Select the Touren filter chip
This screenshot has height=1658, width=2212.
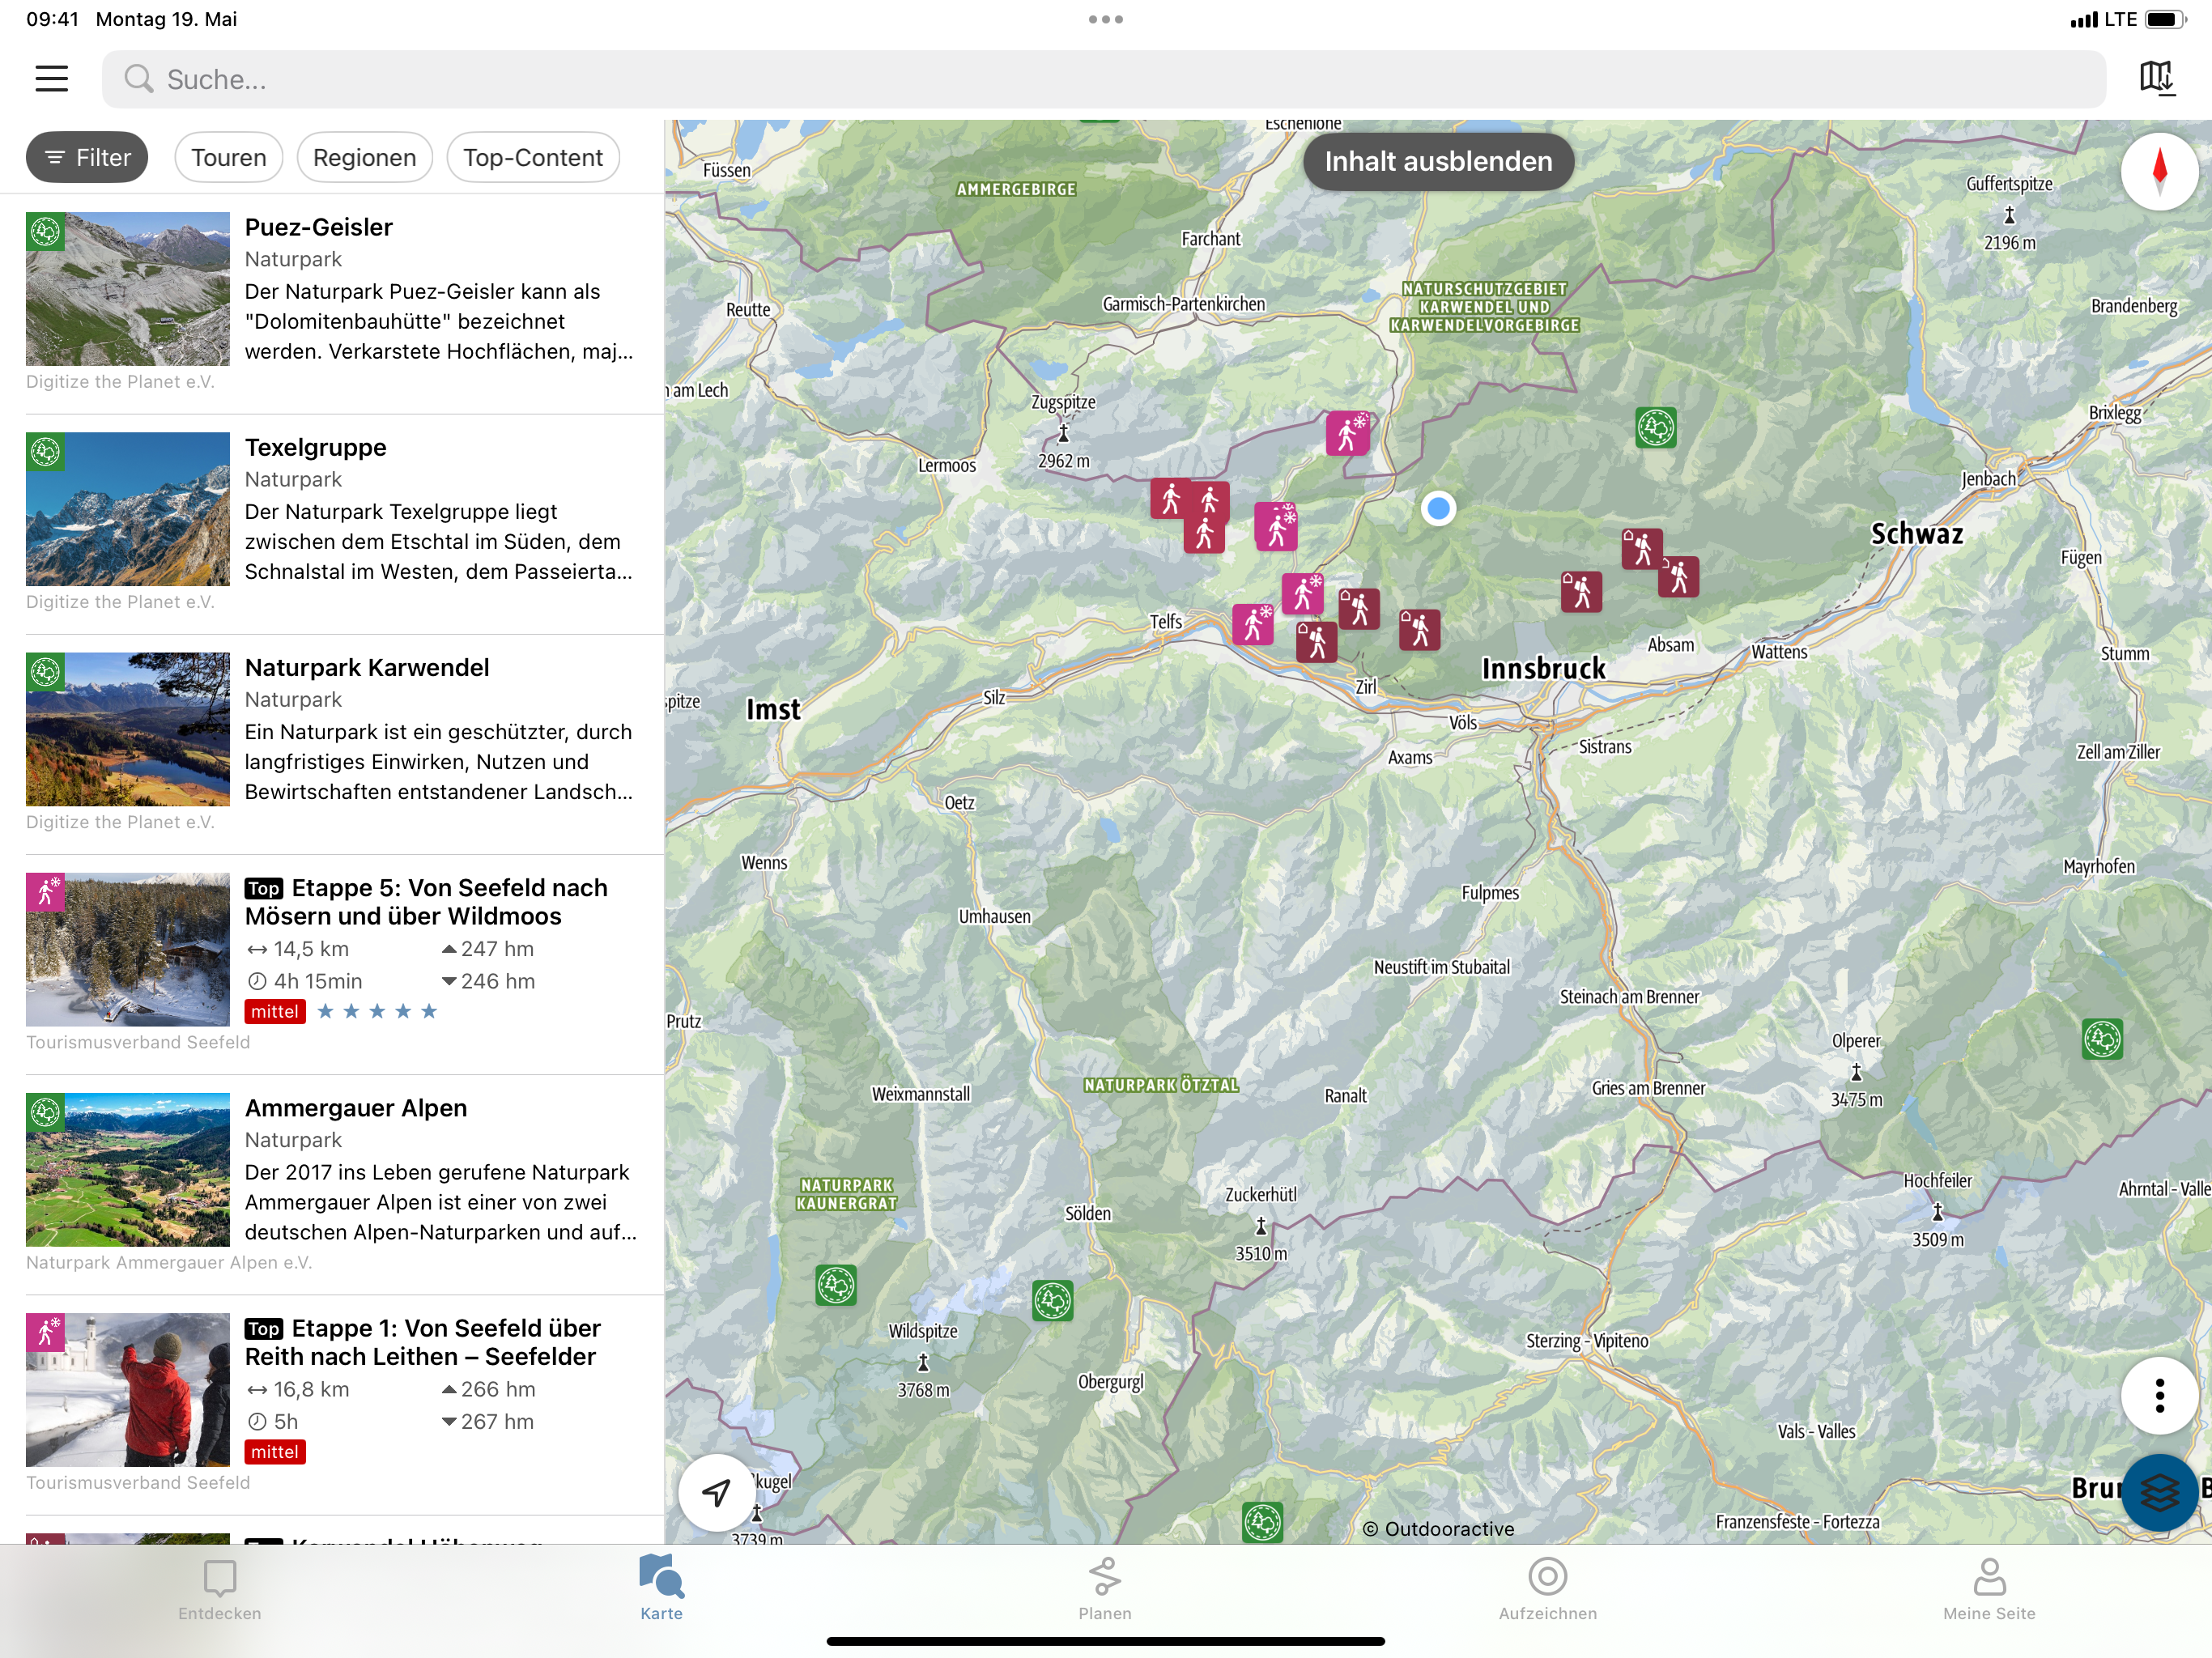pyautogui.click(x=229, y=158)
